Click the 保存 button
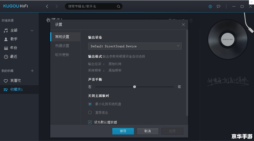The height and width of the screenshot is (141, 254). [x=123, y=131]
